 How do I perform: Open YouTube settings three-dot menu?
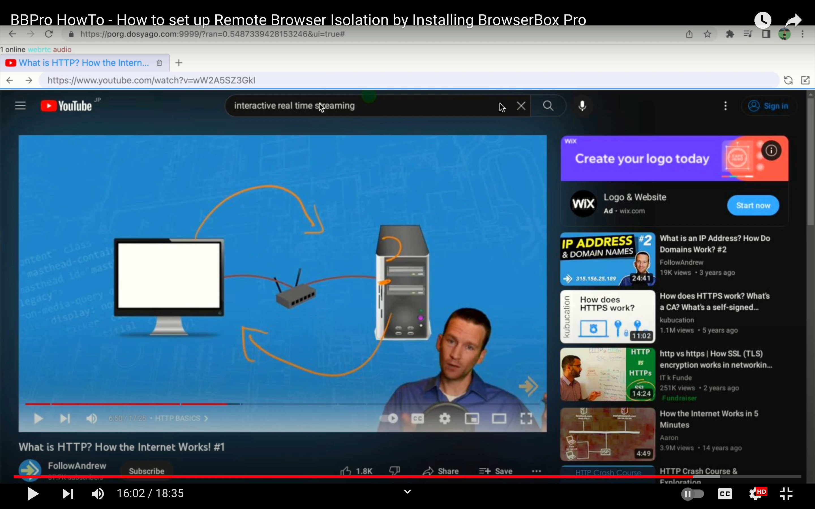[725, 106]
